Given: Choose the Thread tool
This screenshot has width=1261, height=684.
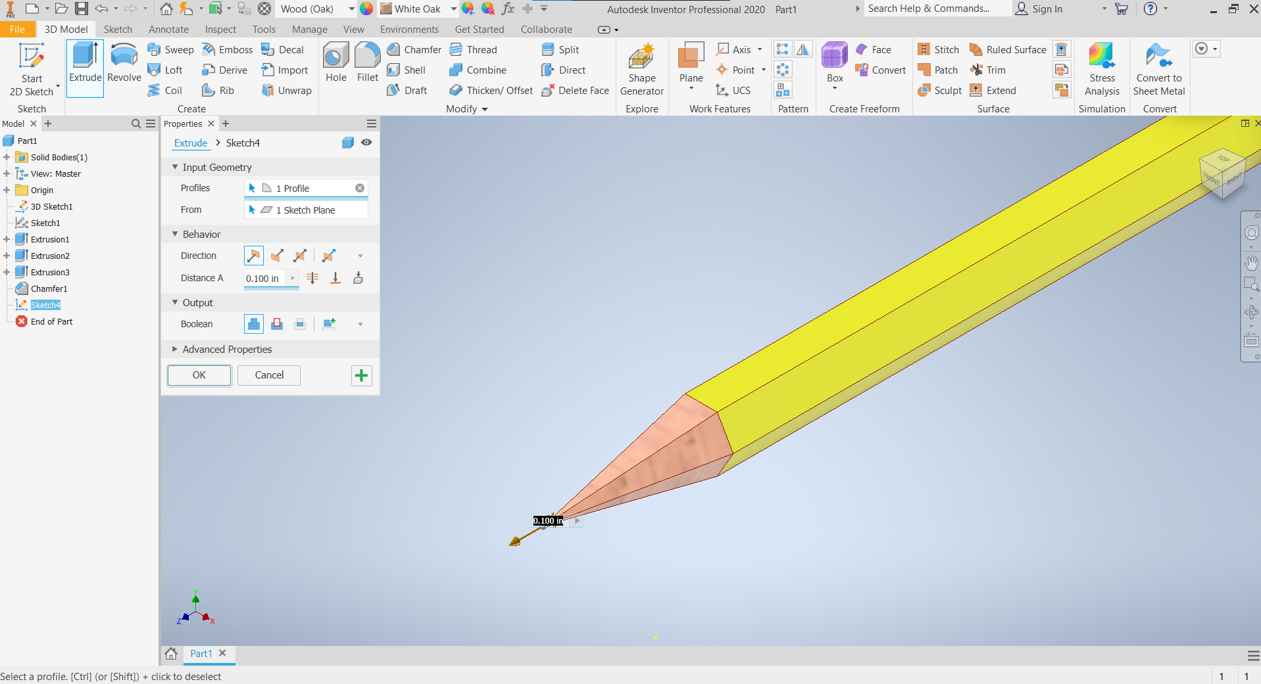Looking at the screenshot, I should click(x=473, y=50).
